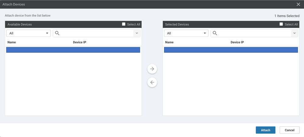Click the Attach button

[x=265, y=130]
